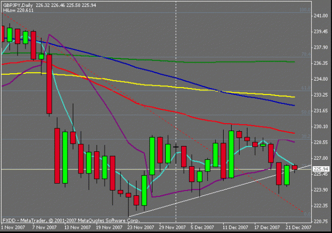Select the 231.65 price axis label
Viewport: 332px width, 233px height.
click(x=320, y=111)
